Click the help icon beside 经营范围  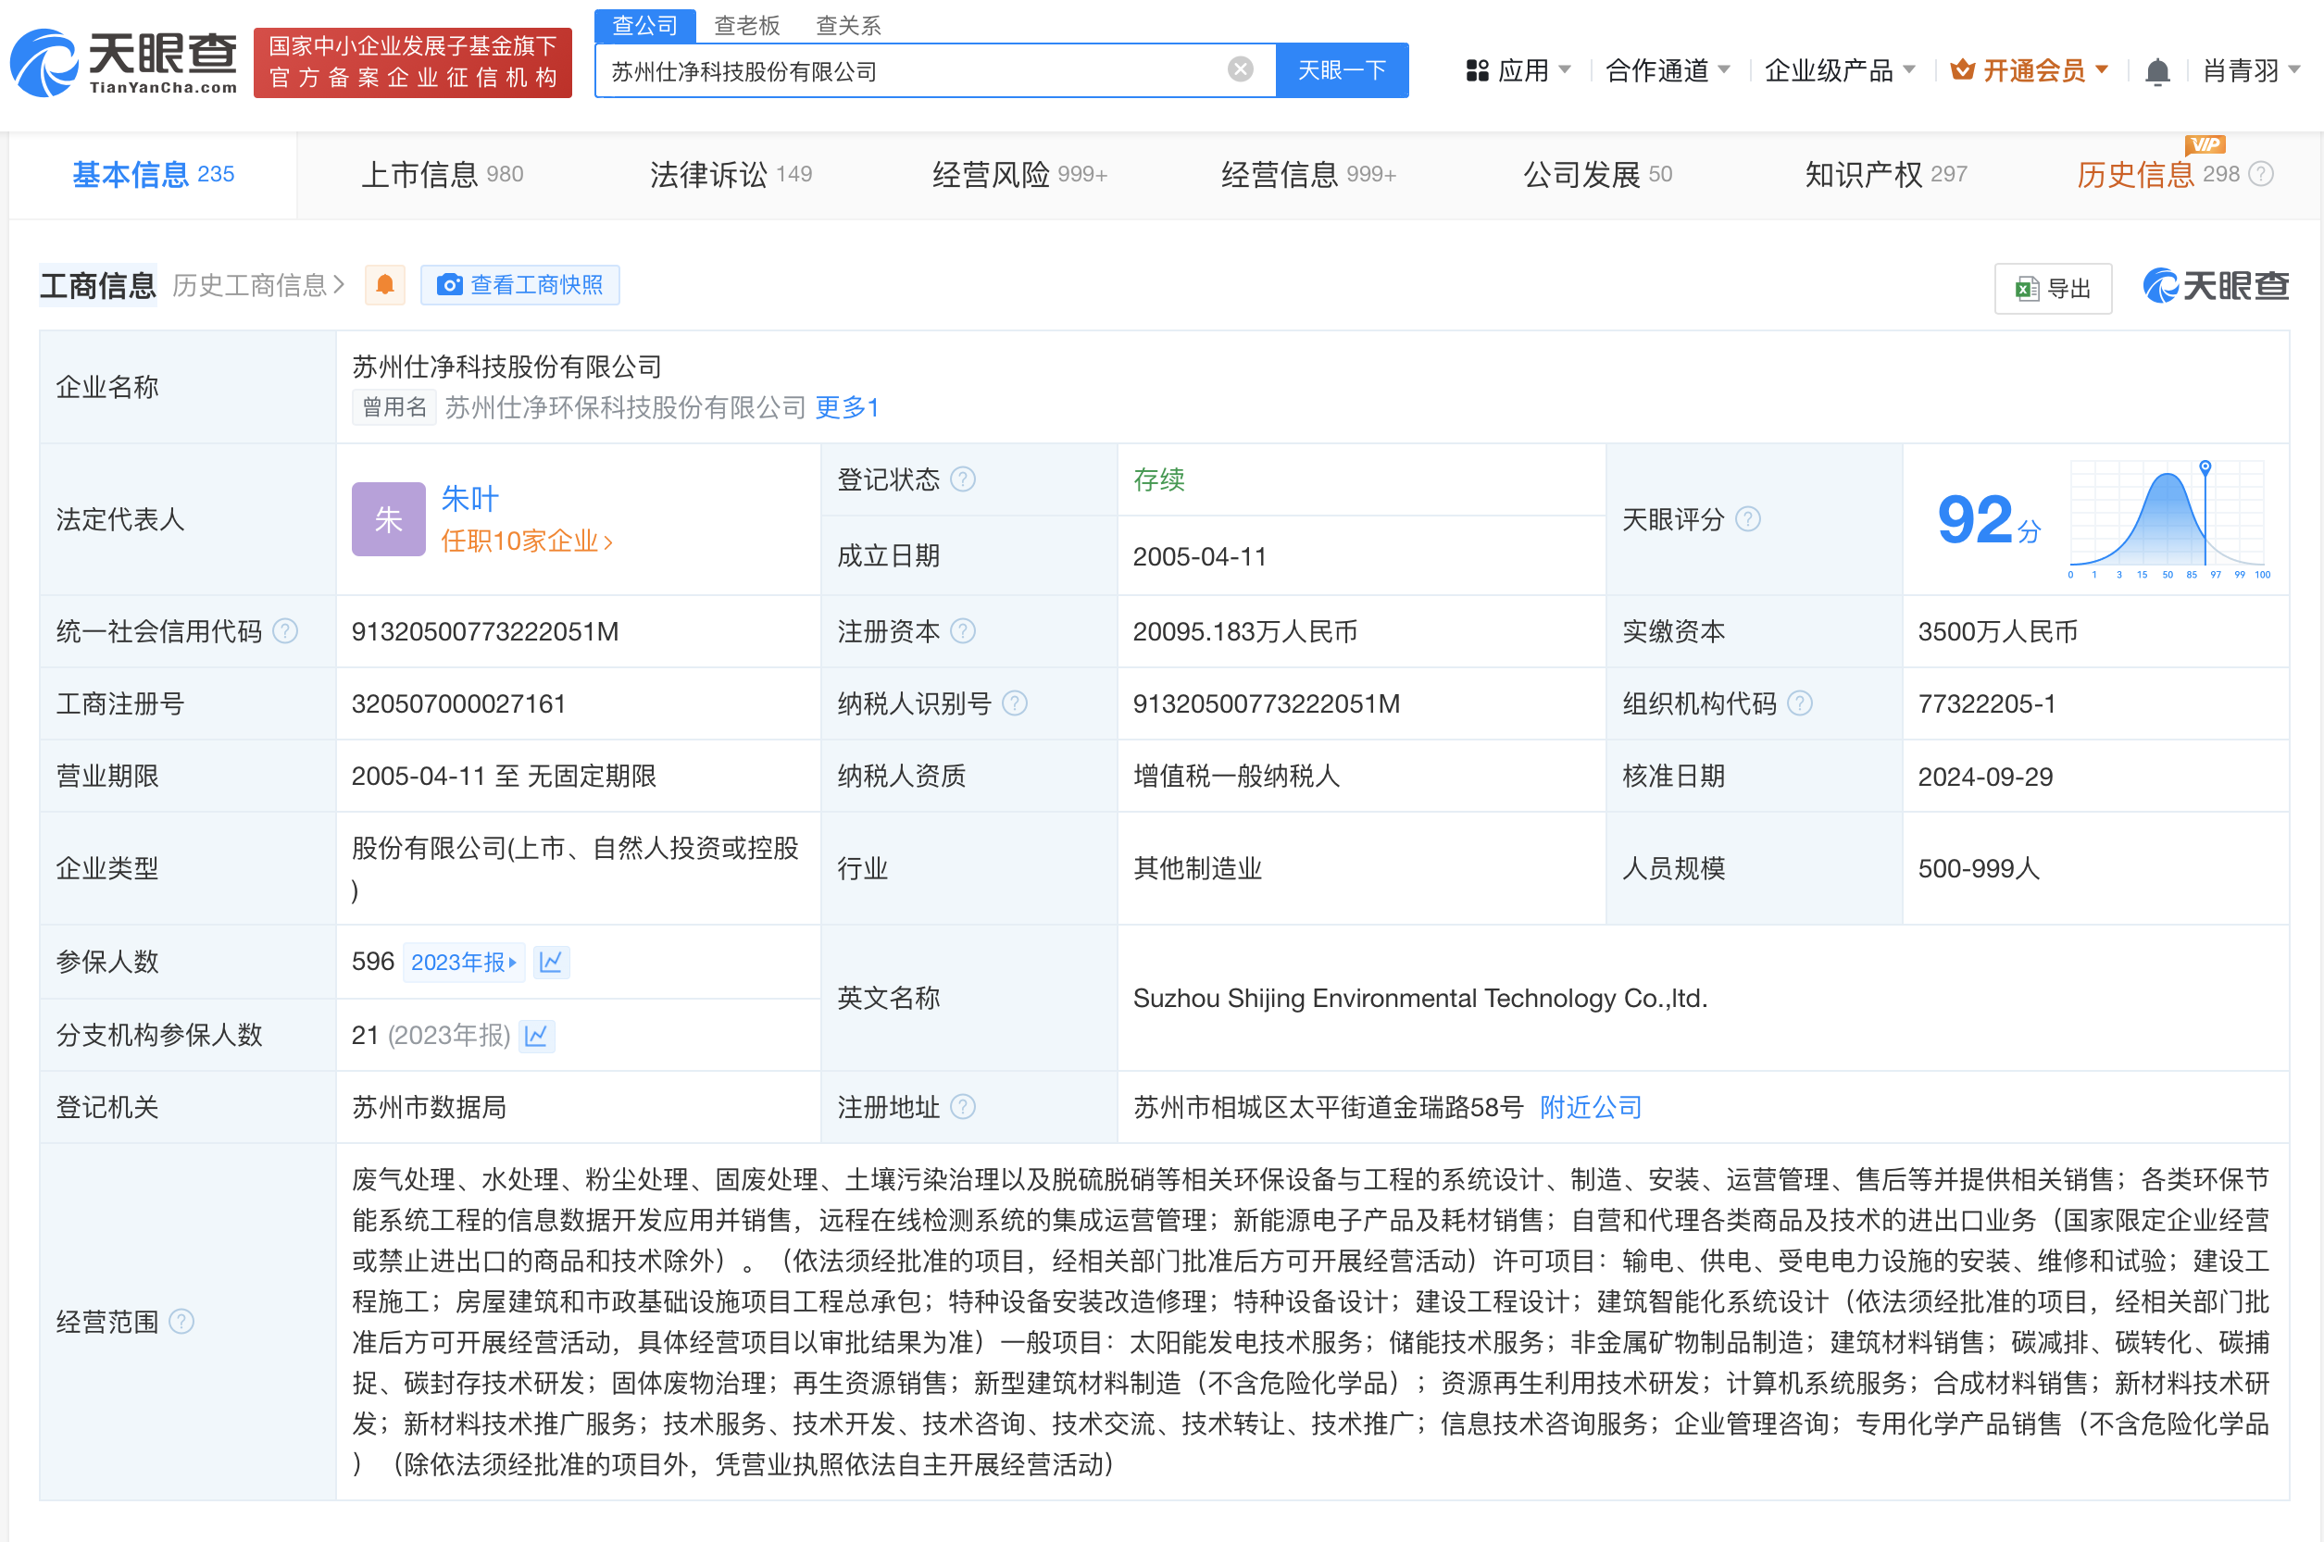click(x=182, y=1321)
